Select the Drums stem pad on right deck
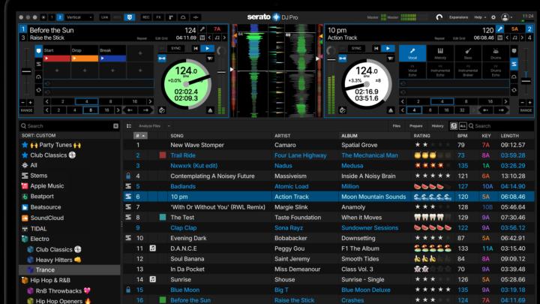This screenshot has width=540, height=304. click(x=496, y=53)
